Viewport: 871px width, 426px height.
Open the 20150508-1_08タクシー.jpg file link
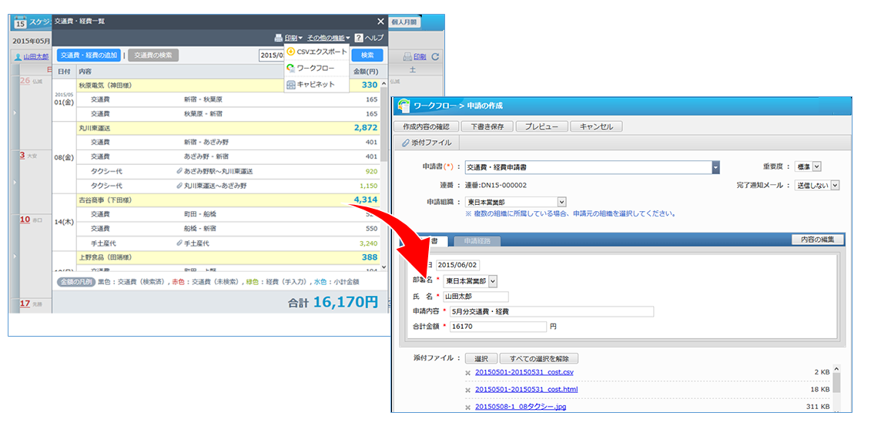pyautogui.click(x=520, y=406)
